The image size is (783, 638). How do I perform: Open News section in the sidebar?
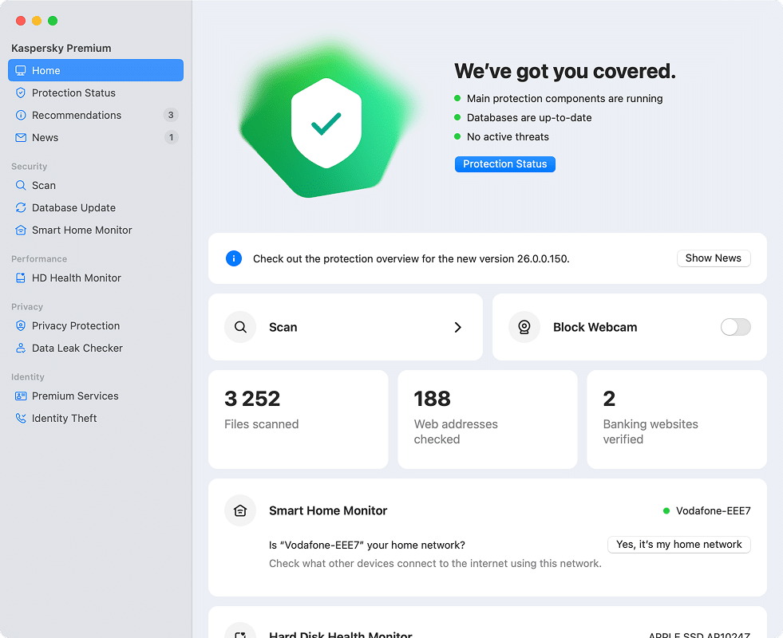pyautogui.click(x=96, y=138)
